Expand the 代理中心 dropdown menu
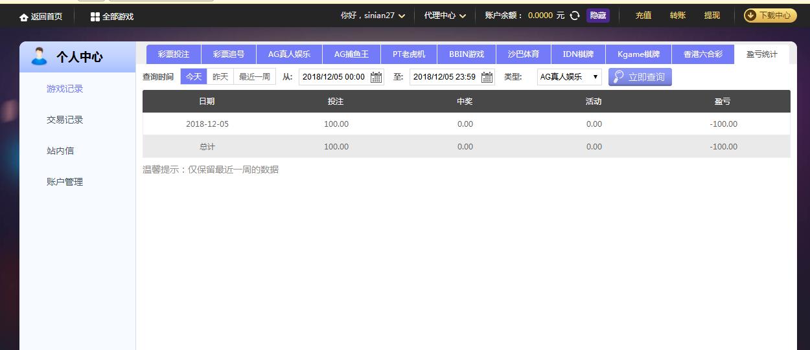Image resolution: width=810 pixels, height=350 pixels. (463, 16)
